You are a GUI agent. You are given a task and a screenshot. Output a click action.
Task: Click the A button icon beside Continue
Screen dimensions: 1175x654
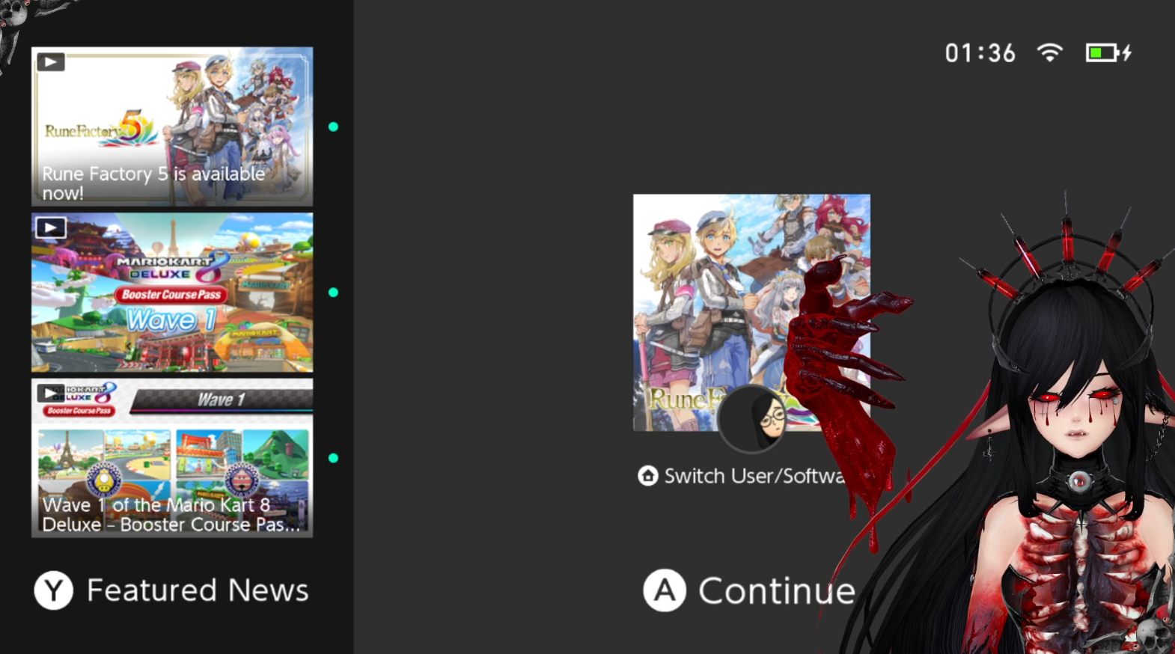point(665,590)
